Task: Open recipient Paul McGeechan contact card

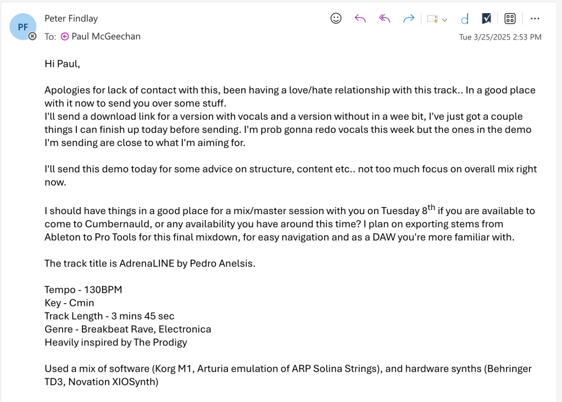Action: tap(106, 36)
